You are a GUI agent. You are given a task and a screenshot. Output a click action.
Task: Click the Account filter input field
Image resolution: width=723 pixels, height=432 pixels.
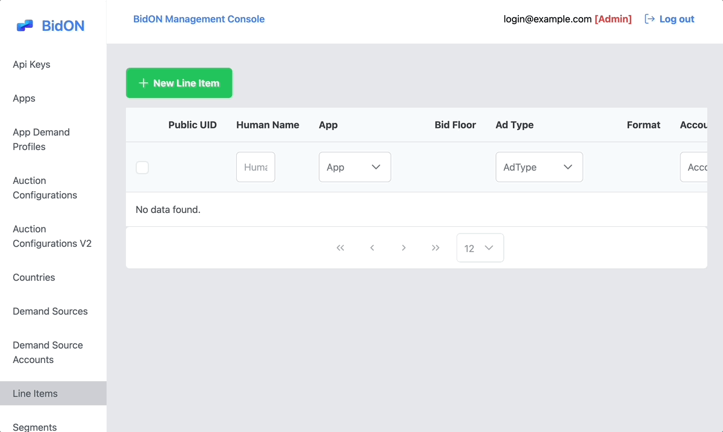tap(694, 167)
